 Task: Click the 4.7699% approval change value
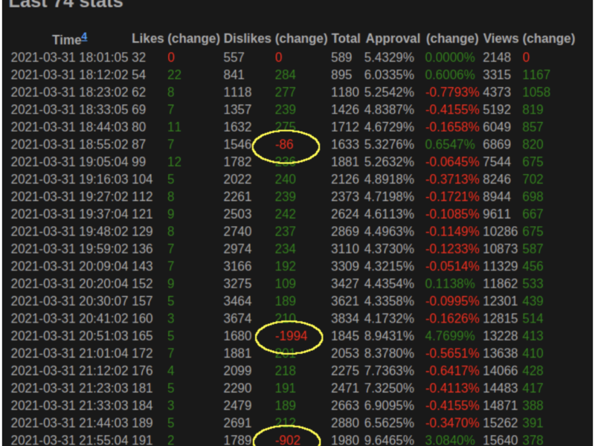pyautogui.click(x=450, y=337)
